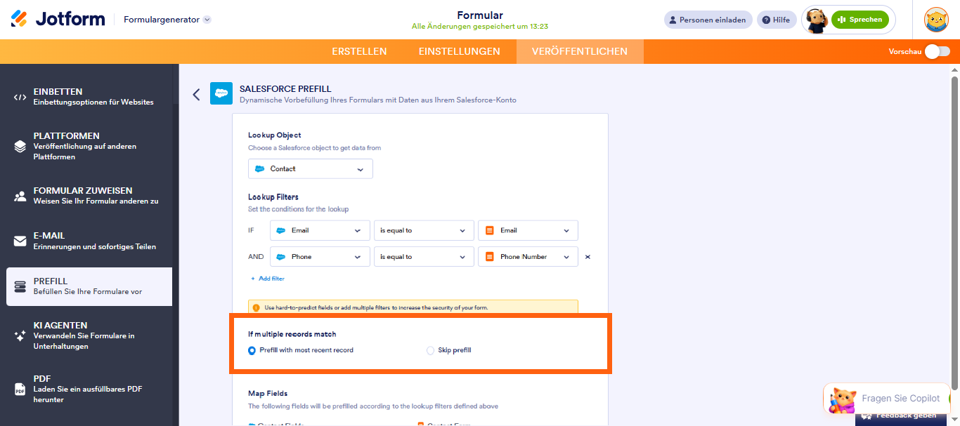
Task: Open PDF sidebar item
Action: 89,388
